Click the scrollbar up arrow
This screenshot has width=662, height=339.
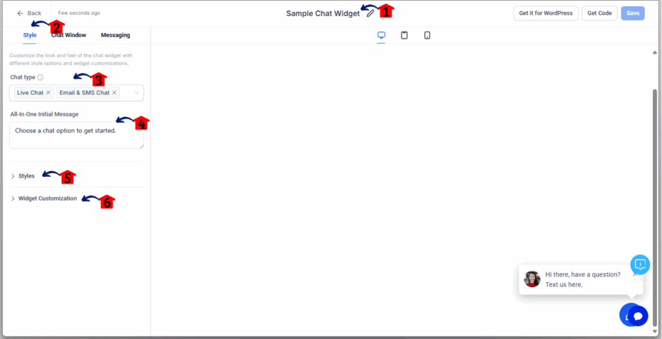(x=656, y=52)
